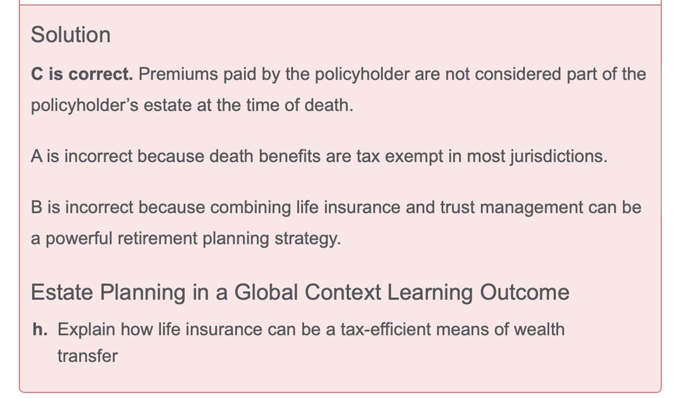Click the bold "h." list marker
Image resolution: width=694 pixels, height=398 pixels.
pos(39,329)
